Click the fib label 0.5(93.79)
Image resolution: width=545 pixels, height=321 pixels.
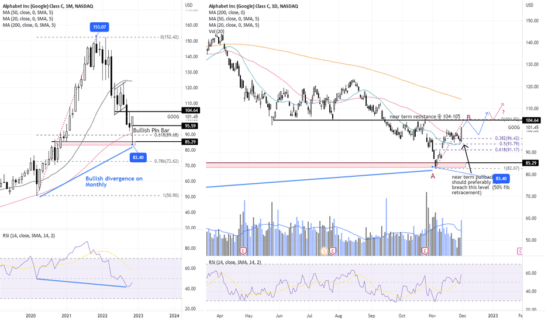[x=509, y=144]
